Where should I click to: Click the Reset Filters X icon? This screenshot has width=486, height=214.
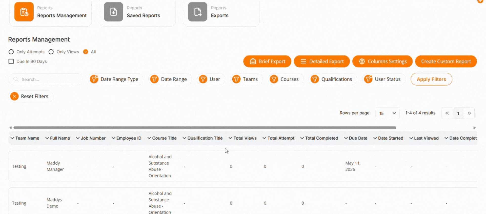(x=14, y=96)
